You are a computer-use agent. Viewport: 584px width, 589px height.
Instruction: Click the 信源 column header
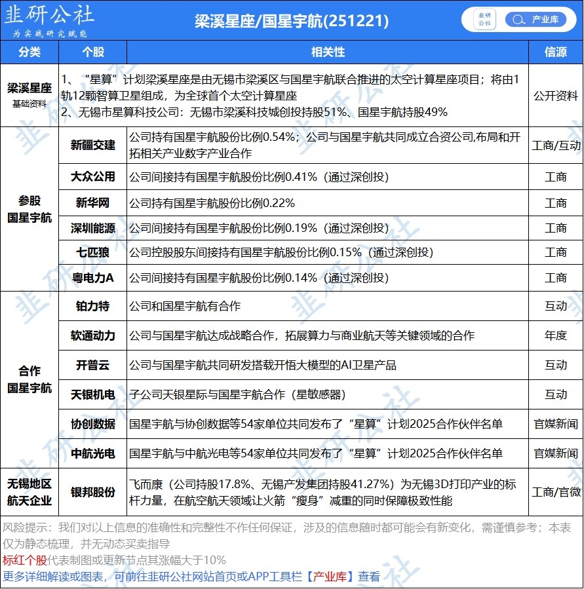[x=555, y=52]
